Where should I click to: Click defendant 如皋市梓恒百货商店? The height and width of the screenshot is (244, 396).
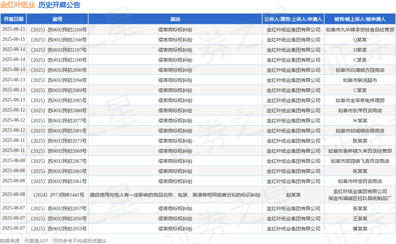360,181
